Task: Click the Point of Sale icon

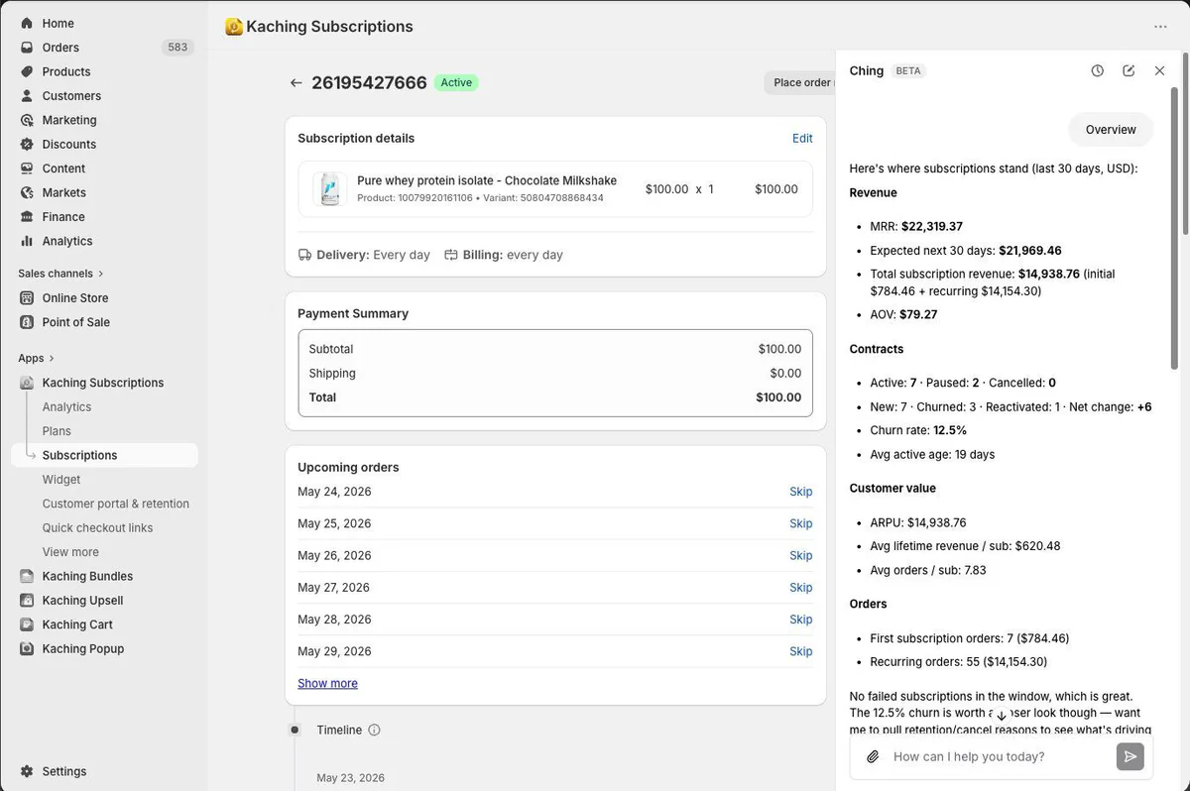Action: pyautogui.click(x=27, y=322)
